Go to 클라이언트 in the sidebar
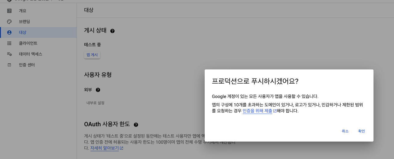The height and width of the screenshot is (159, 394). coord(38,43)
